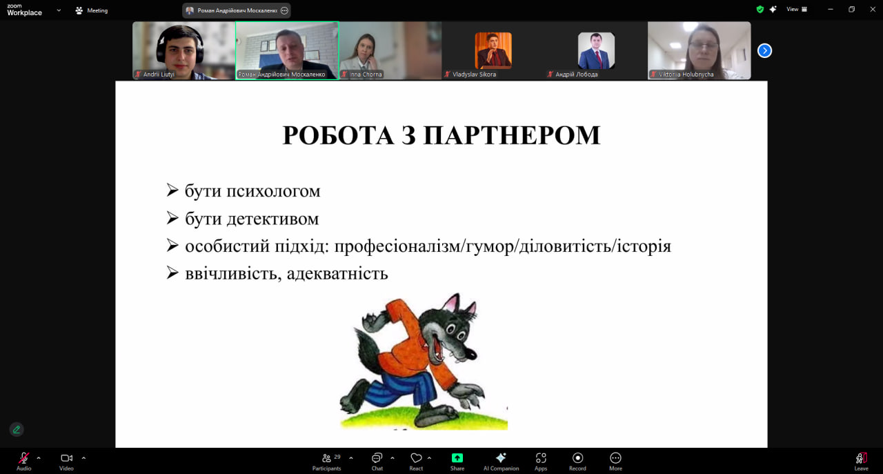Restore the Zoom window size

(851, 10)
